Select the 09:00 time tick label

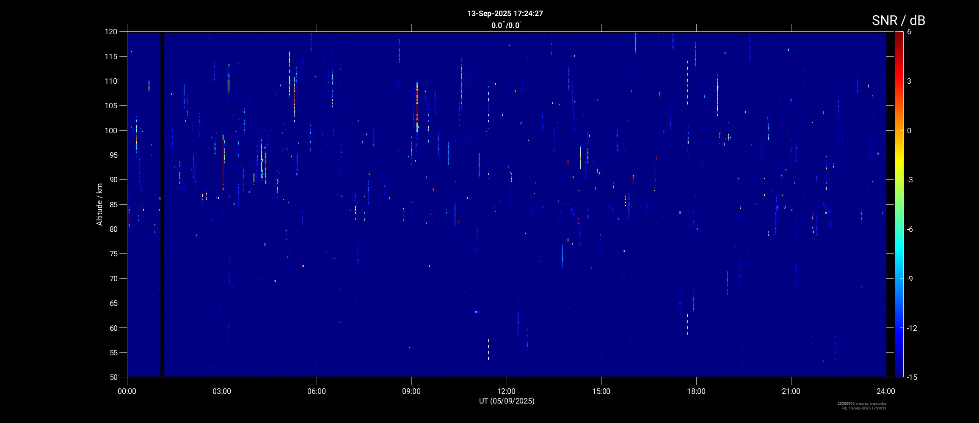tap(411, 391)
